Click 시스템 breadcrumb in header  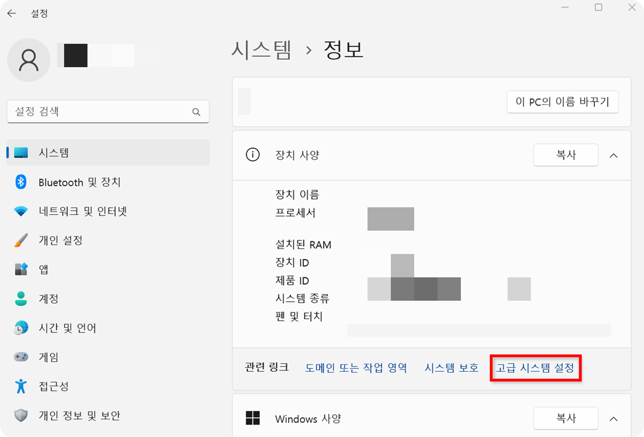tap(261, 50)
